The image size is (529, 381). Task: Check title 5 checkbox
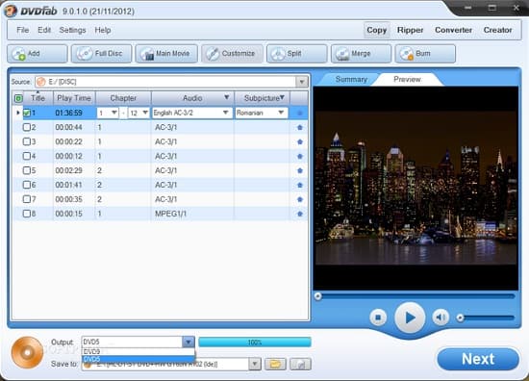tap(26, 170)
